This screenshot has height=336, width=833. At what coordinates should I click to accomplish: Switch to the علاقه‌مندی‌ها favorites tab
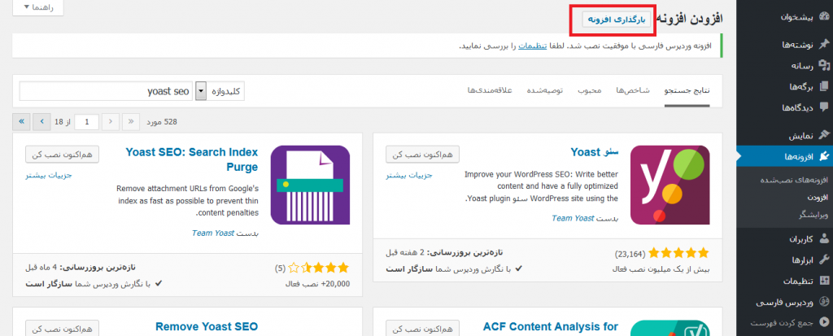[489, 90]
